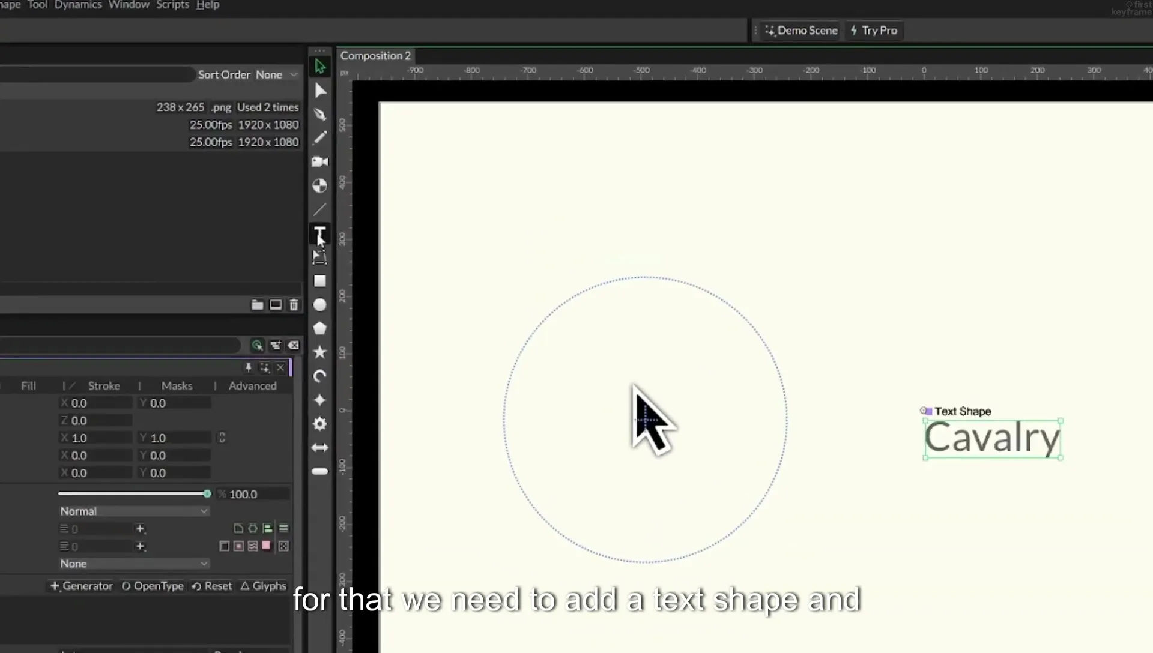The width and height of the screenshot is (1153, 653).
Task: Switch to the Masks tab
Action: click(177, 386)
